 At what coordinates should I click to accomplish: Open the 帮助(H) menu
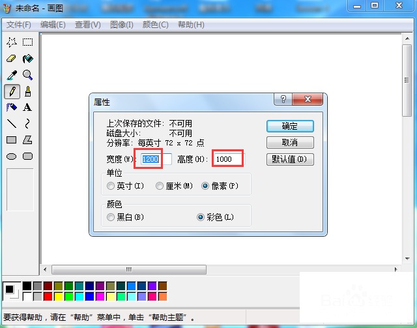[x=191, y=25]
